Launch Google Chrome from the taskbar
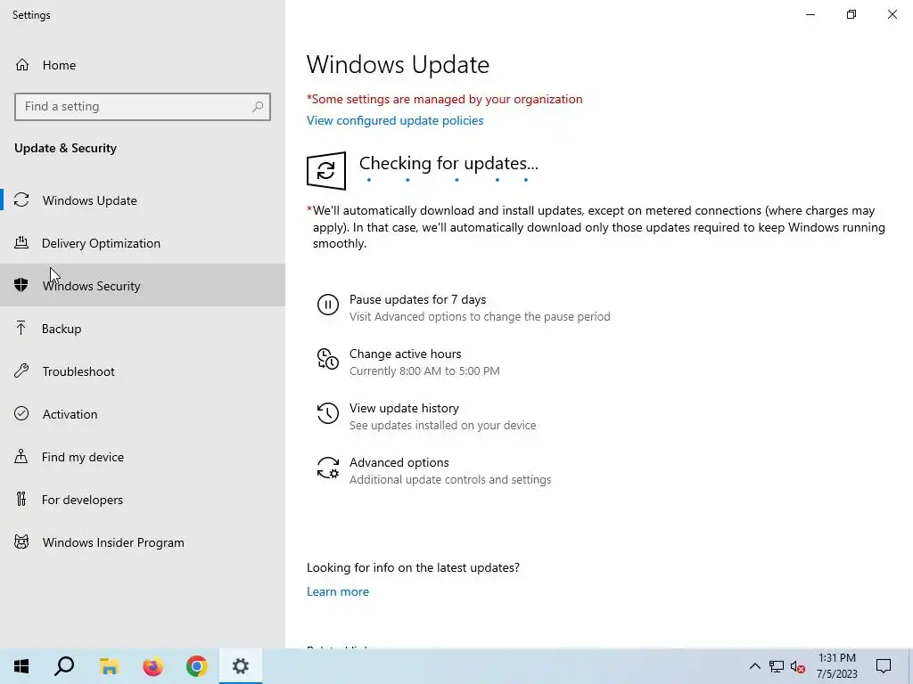This screenshot has width=913, height=684. pos(197,666)
